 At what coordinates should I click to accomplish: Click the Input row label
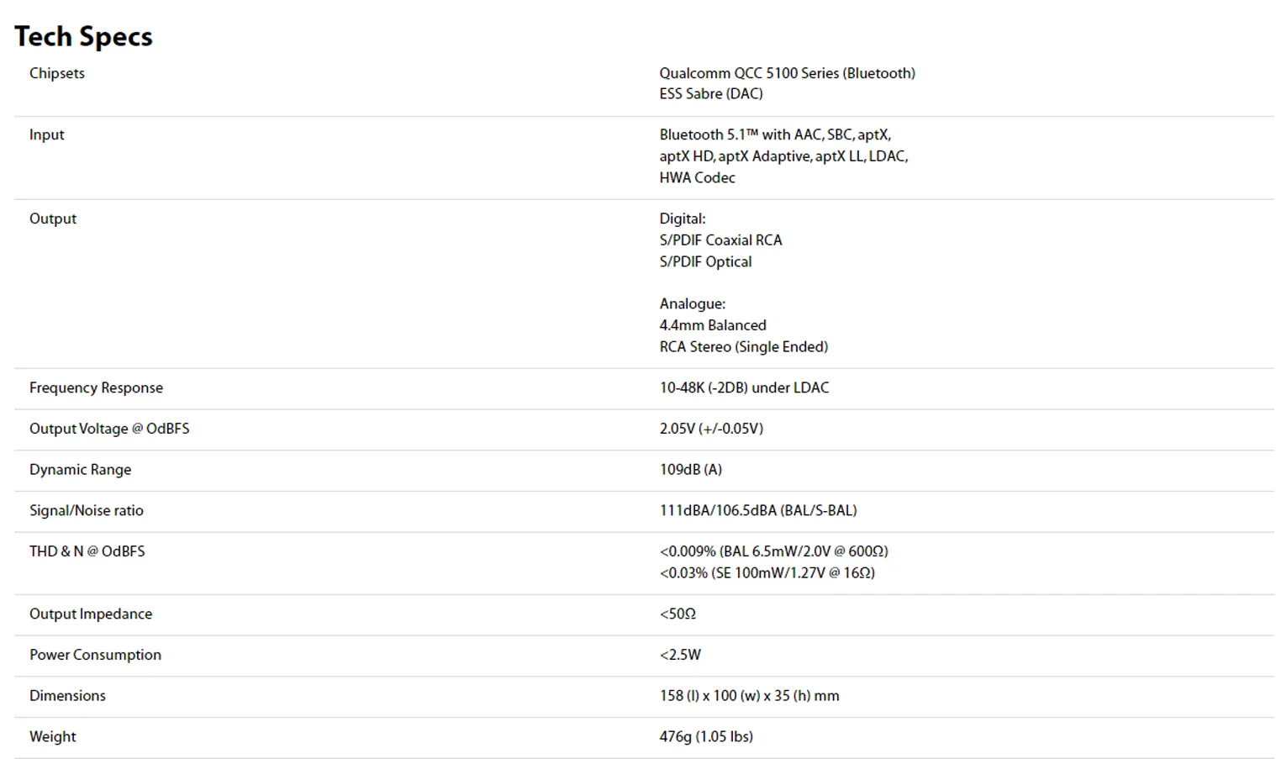46,134
